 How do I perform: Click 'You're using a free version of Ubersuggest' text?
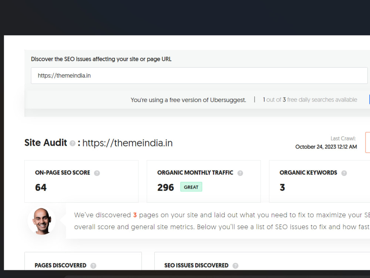tap(188, 100)
